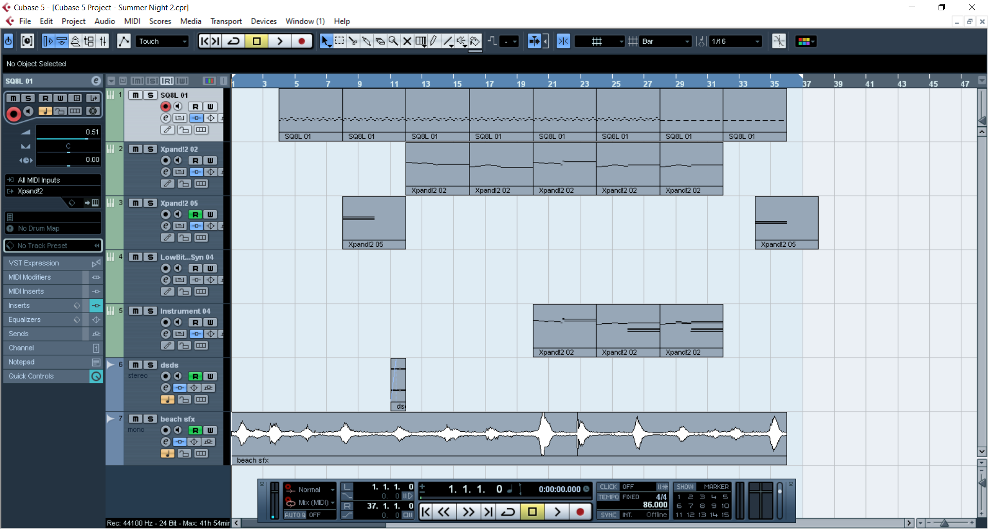Open the Transport menu
Viewport: 988px width, 529px height.
pyautogui.click(x=226, y=21)
